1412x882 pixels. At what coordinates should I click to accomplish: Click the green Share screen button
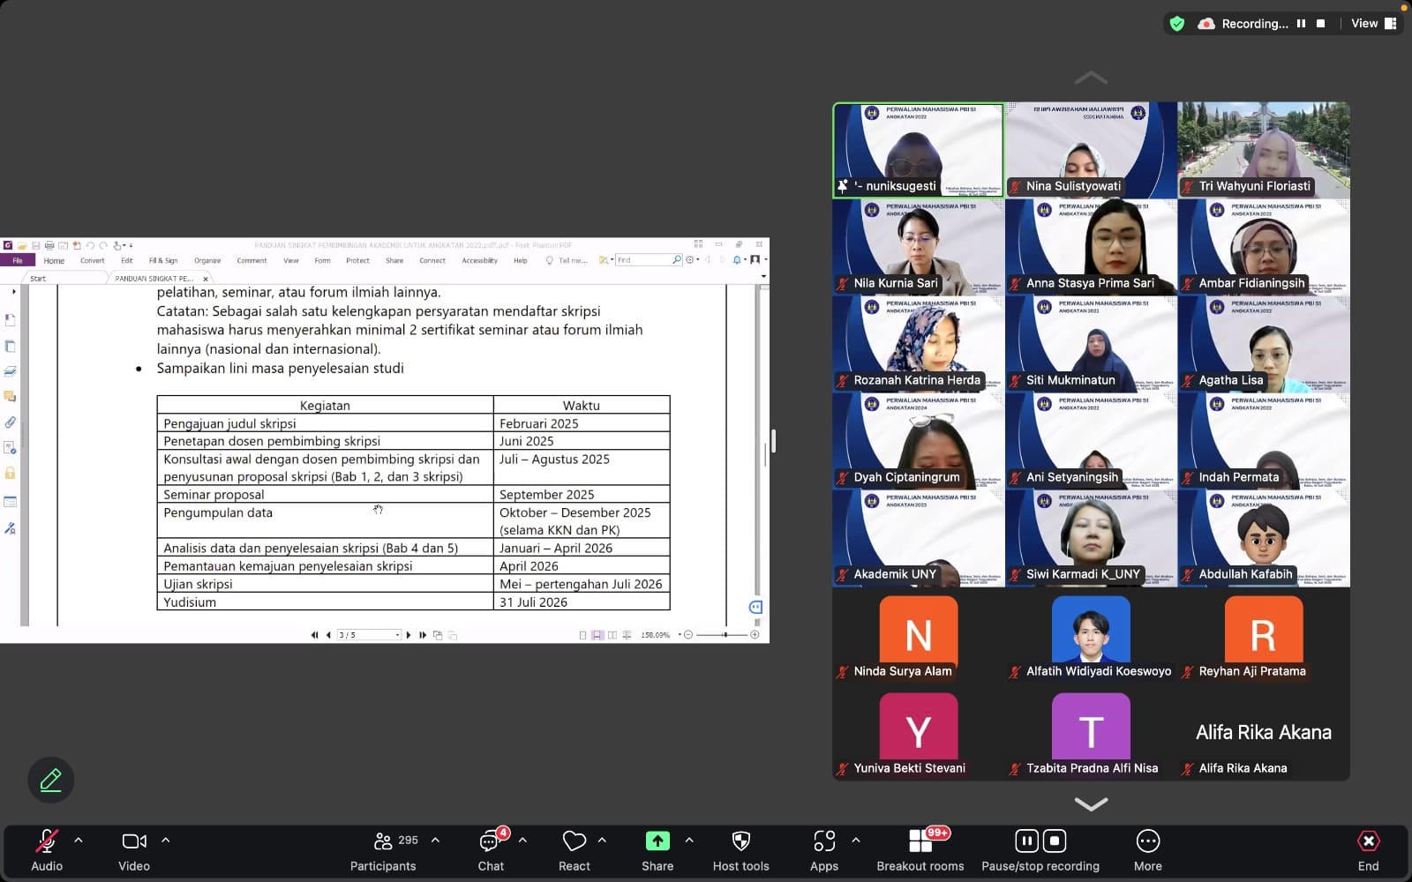tap(657, 850)
